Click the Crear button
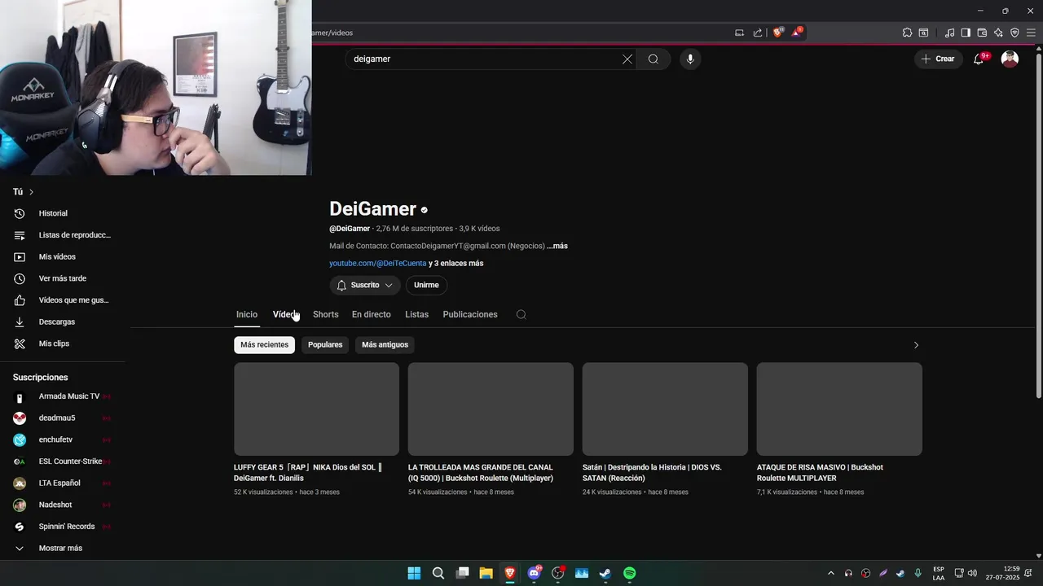The image size is (1043, 586). point(938,59)
